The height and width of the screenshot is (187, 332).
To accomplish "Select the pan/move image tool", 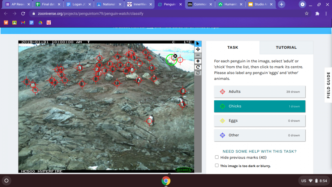I will pos(198,49).
